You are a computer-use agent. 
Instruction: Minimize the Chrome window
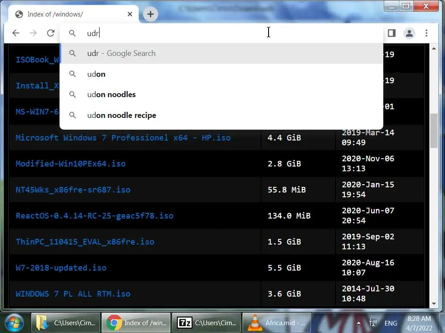392,6
